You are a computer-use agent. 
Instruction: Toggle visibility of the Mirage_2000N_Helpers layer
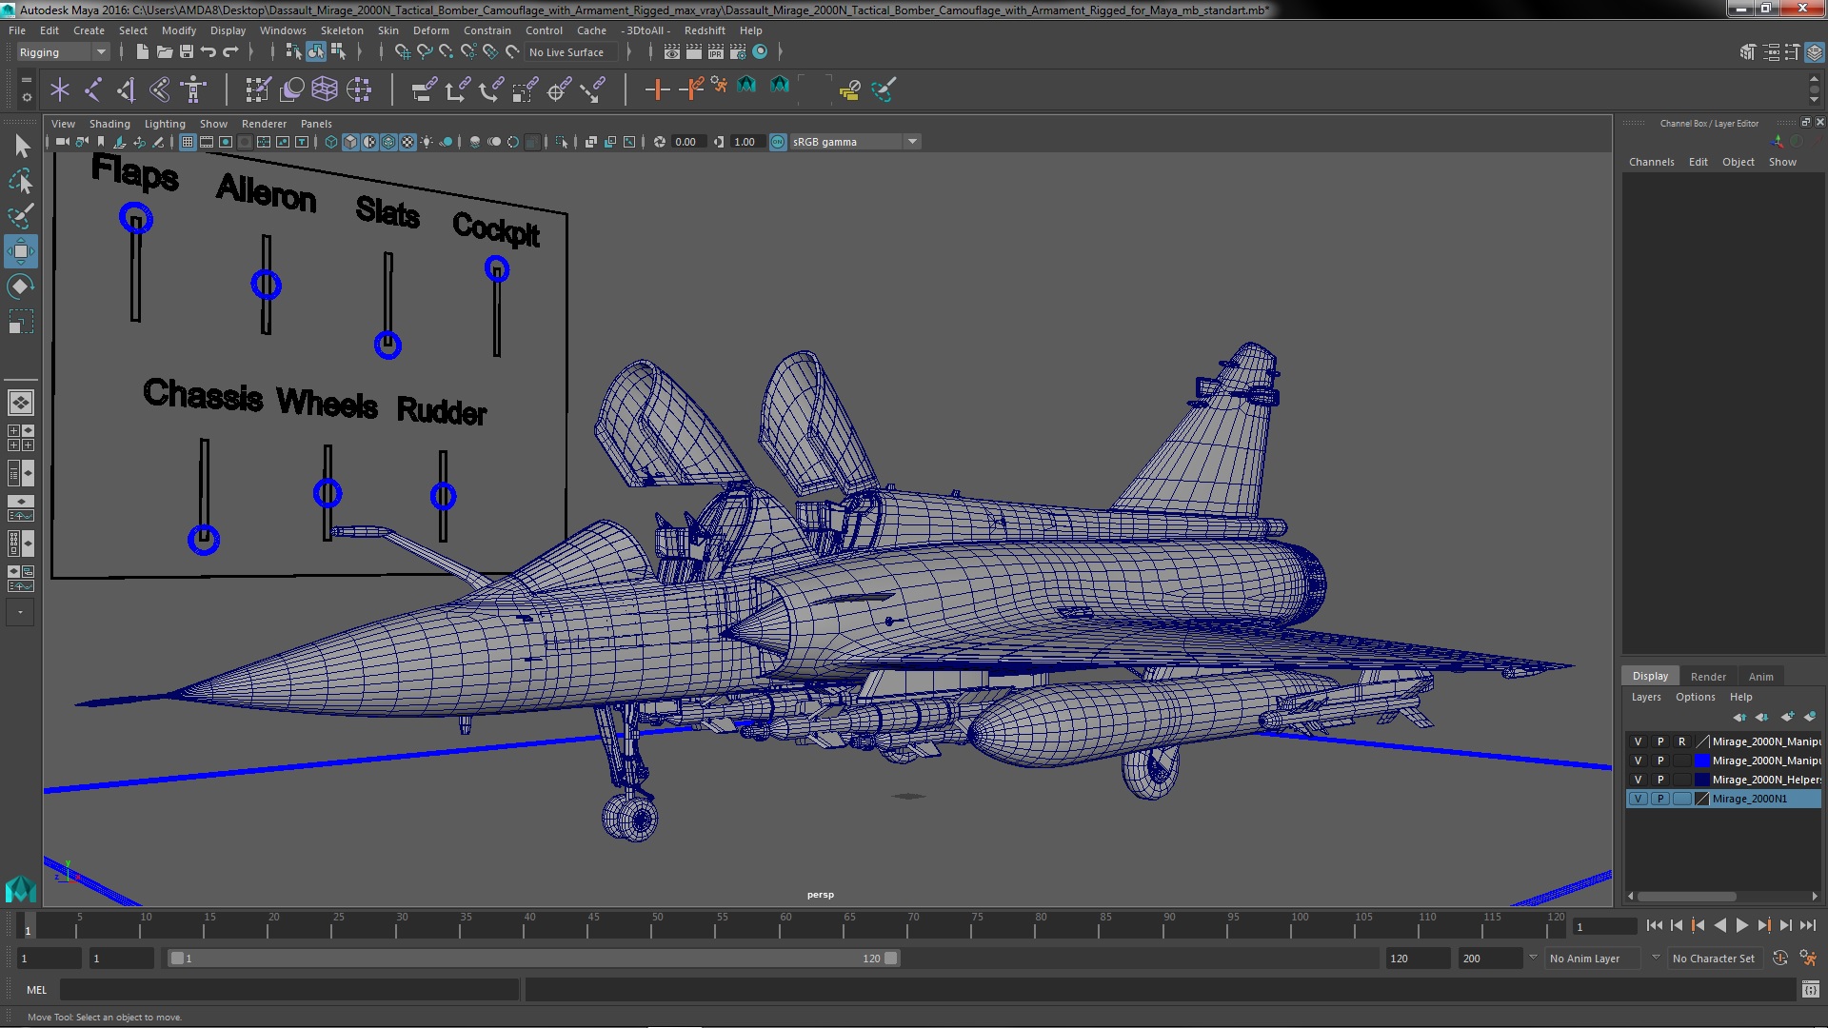click(1638, 781)
